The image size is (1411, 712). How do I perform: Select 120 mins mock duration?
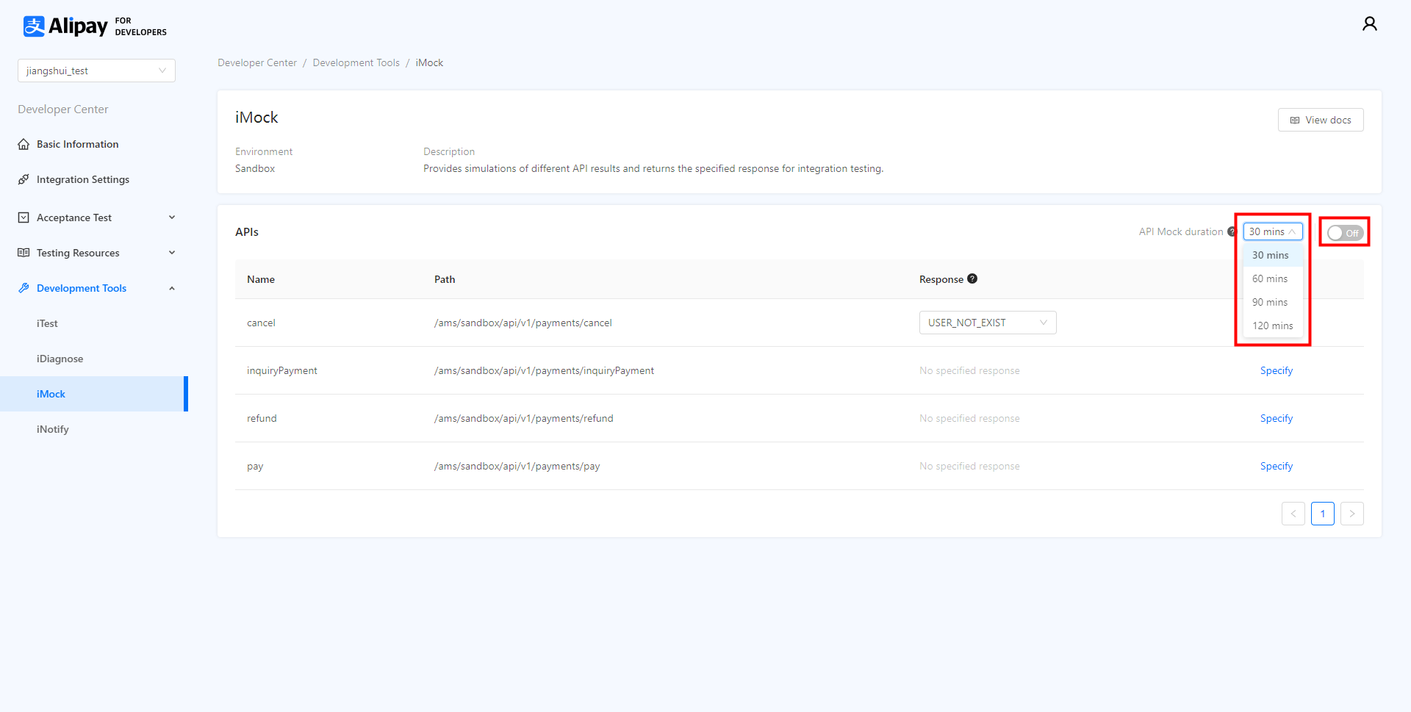(1272, 326)
